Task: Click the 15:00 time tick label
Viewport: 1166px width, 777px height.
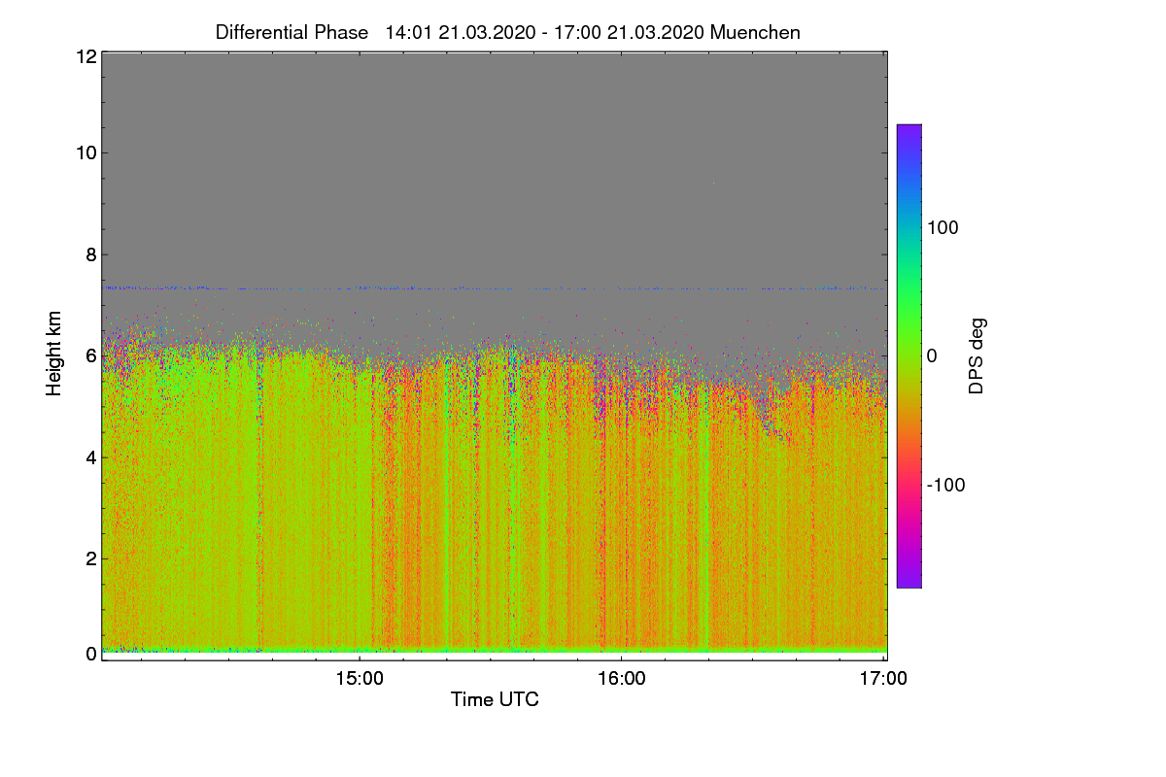Action: (x=359, y=679)
